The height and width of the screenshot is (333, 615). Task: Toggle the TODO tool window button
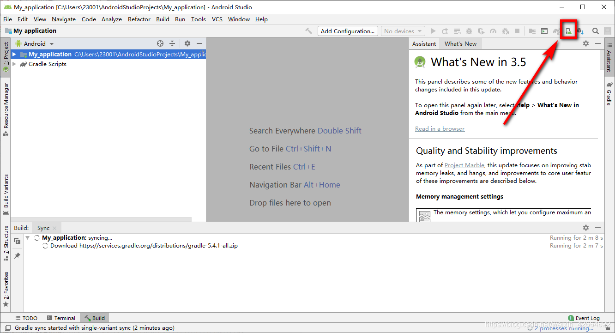26,318
